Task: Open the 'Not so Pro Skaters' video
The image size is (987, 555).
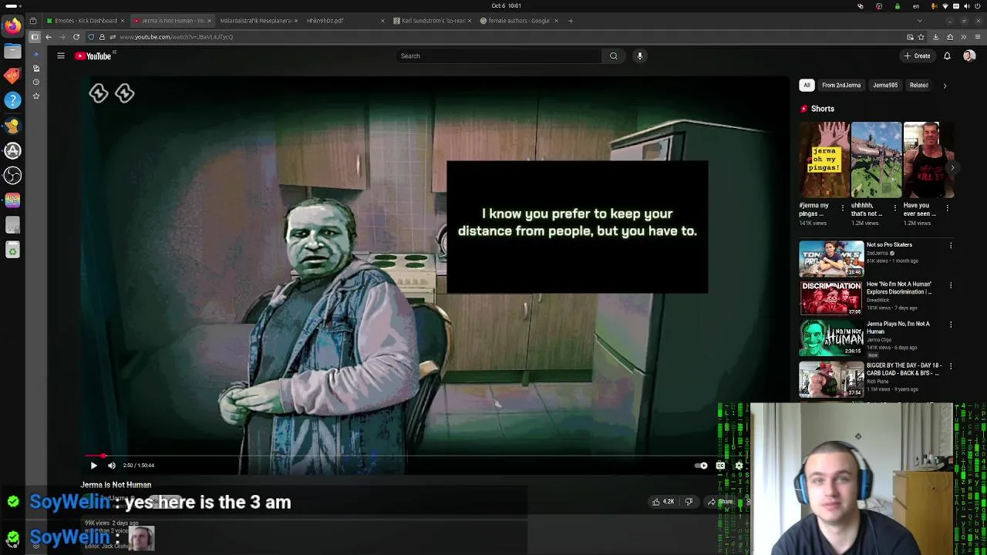Action: [x=831, y=259]
